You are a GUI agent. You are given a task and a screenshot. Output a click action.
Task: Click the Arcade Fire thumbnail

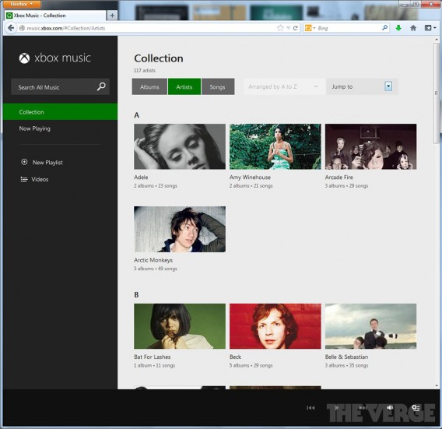tap(370, 146)
